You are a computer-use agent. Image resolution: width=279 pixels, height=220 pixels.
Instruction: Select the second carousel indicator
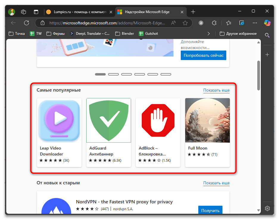click(x=113, y=74)
